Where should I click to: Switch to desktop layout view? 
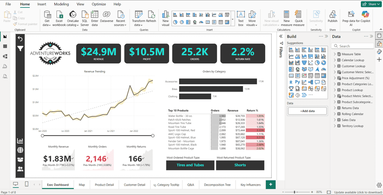[x=16, y=184]
